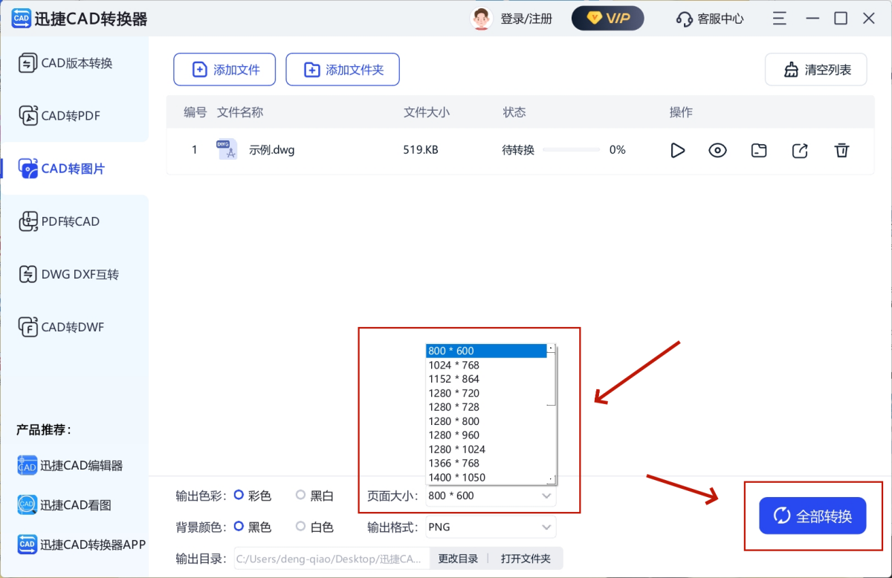Choose 1280 * 720 page size

pos(486,393)
